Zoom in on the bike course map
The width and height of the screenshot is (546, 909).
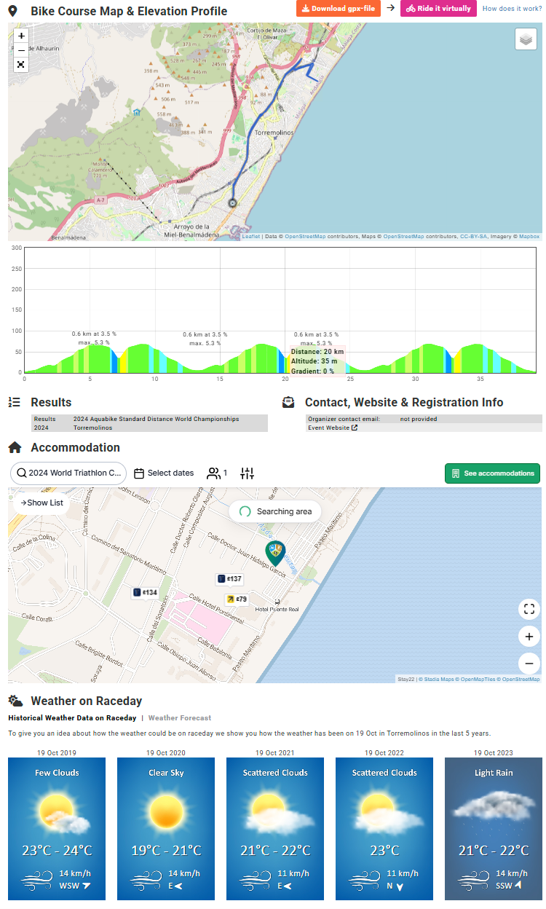[21, 36]
